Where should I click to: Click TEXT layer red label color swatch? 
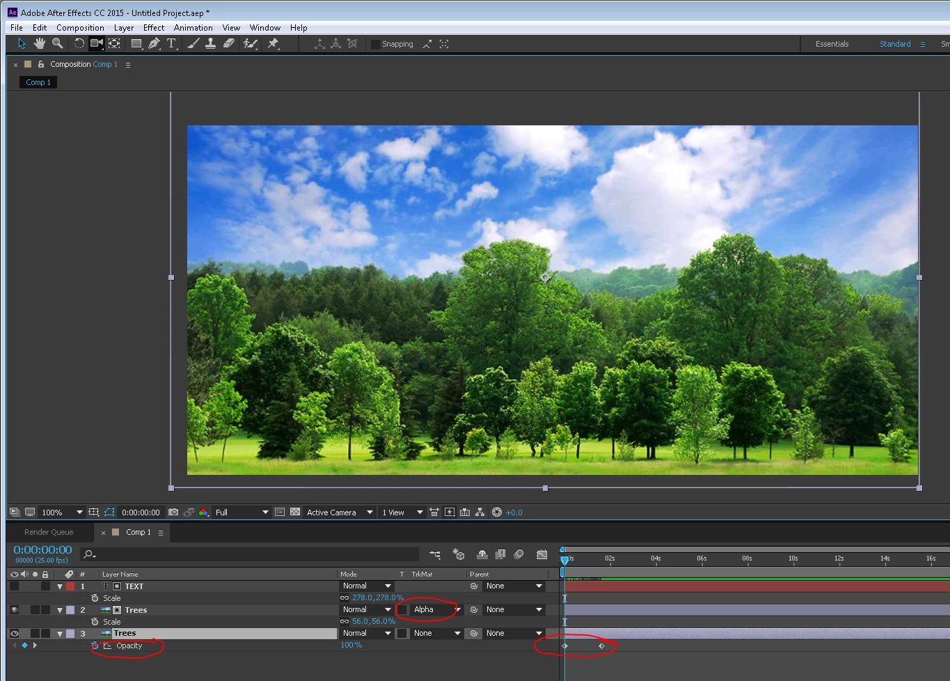tap(70, 586)
